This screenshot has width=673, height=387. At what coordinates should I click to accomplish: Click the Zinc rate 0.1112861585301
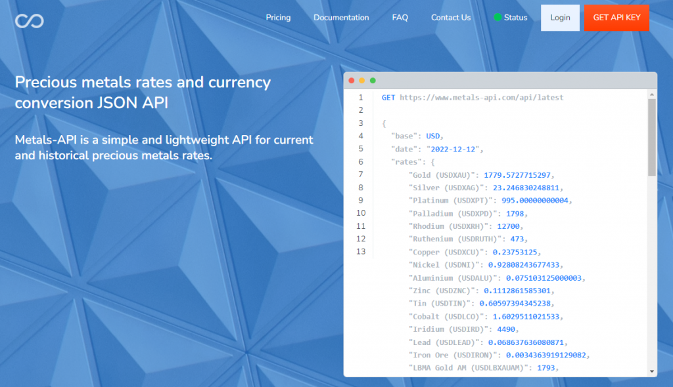[517, 291]
